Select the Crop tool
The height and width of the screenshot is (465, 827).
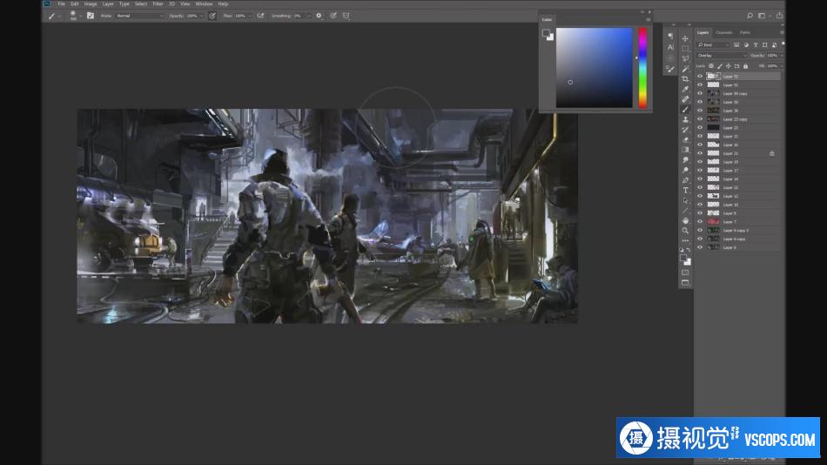pyautogui.click(x=685, y=78)
